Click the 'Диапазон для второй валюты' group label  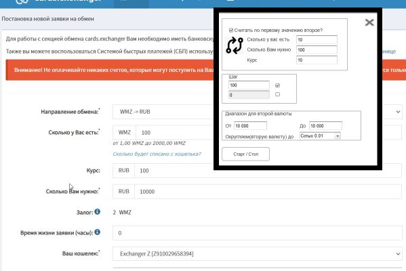click(x=258, y=114)
